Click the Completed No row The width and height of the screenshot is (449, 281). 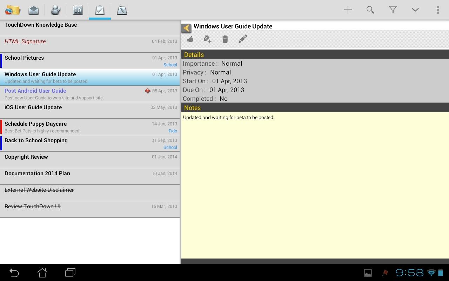pos(315,99)
